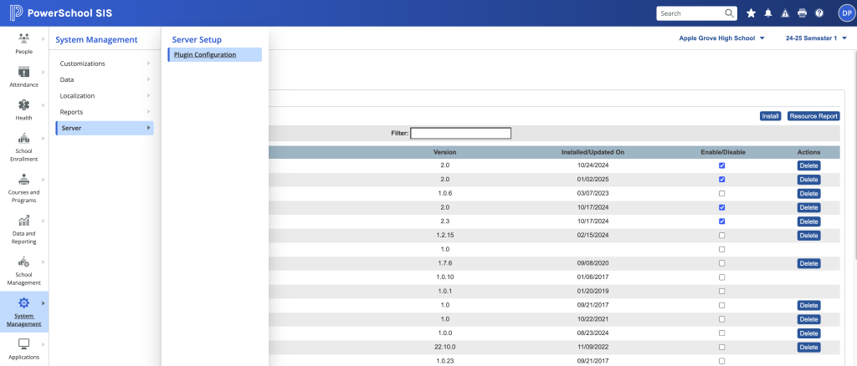Open the help question mark icon
The height and width of the screenshot is (366, 857).
point(819,13)
